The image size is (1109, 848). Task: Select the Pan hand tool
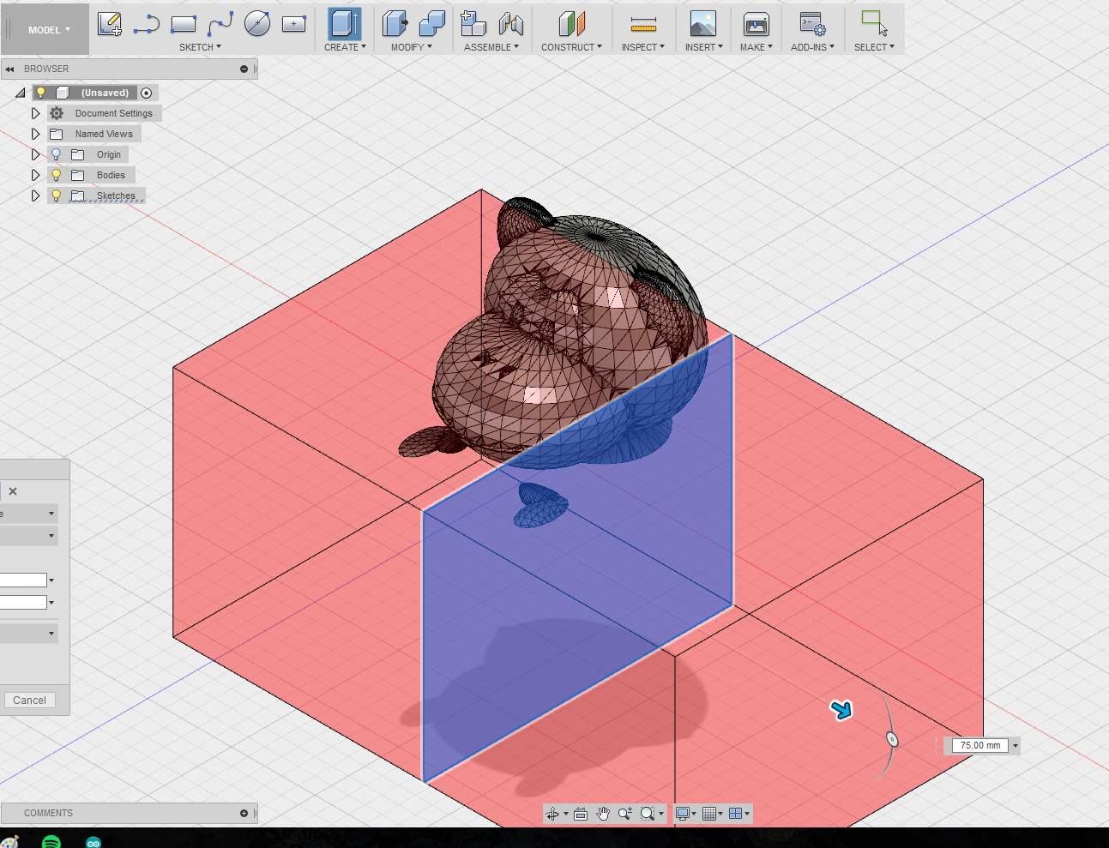603,814
